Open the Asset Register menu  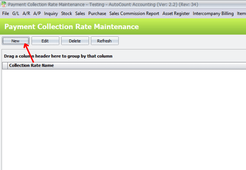[x=176, y=13]
